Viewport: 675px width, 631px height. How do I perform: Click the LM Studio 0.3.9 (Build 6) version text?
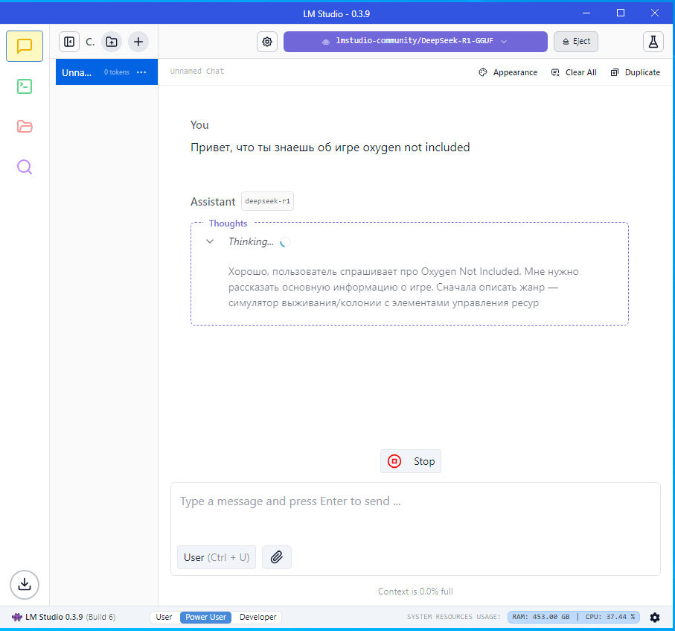[x=70, y=617]
